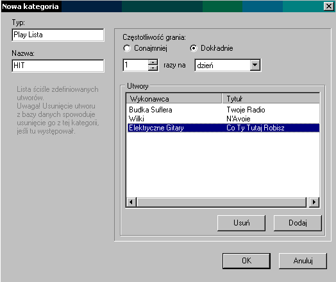Viewport: 336px width, 282px height.
Task: Click the horizontal scrollbar track under the track list
Action: [222, 202]
